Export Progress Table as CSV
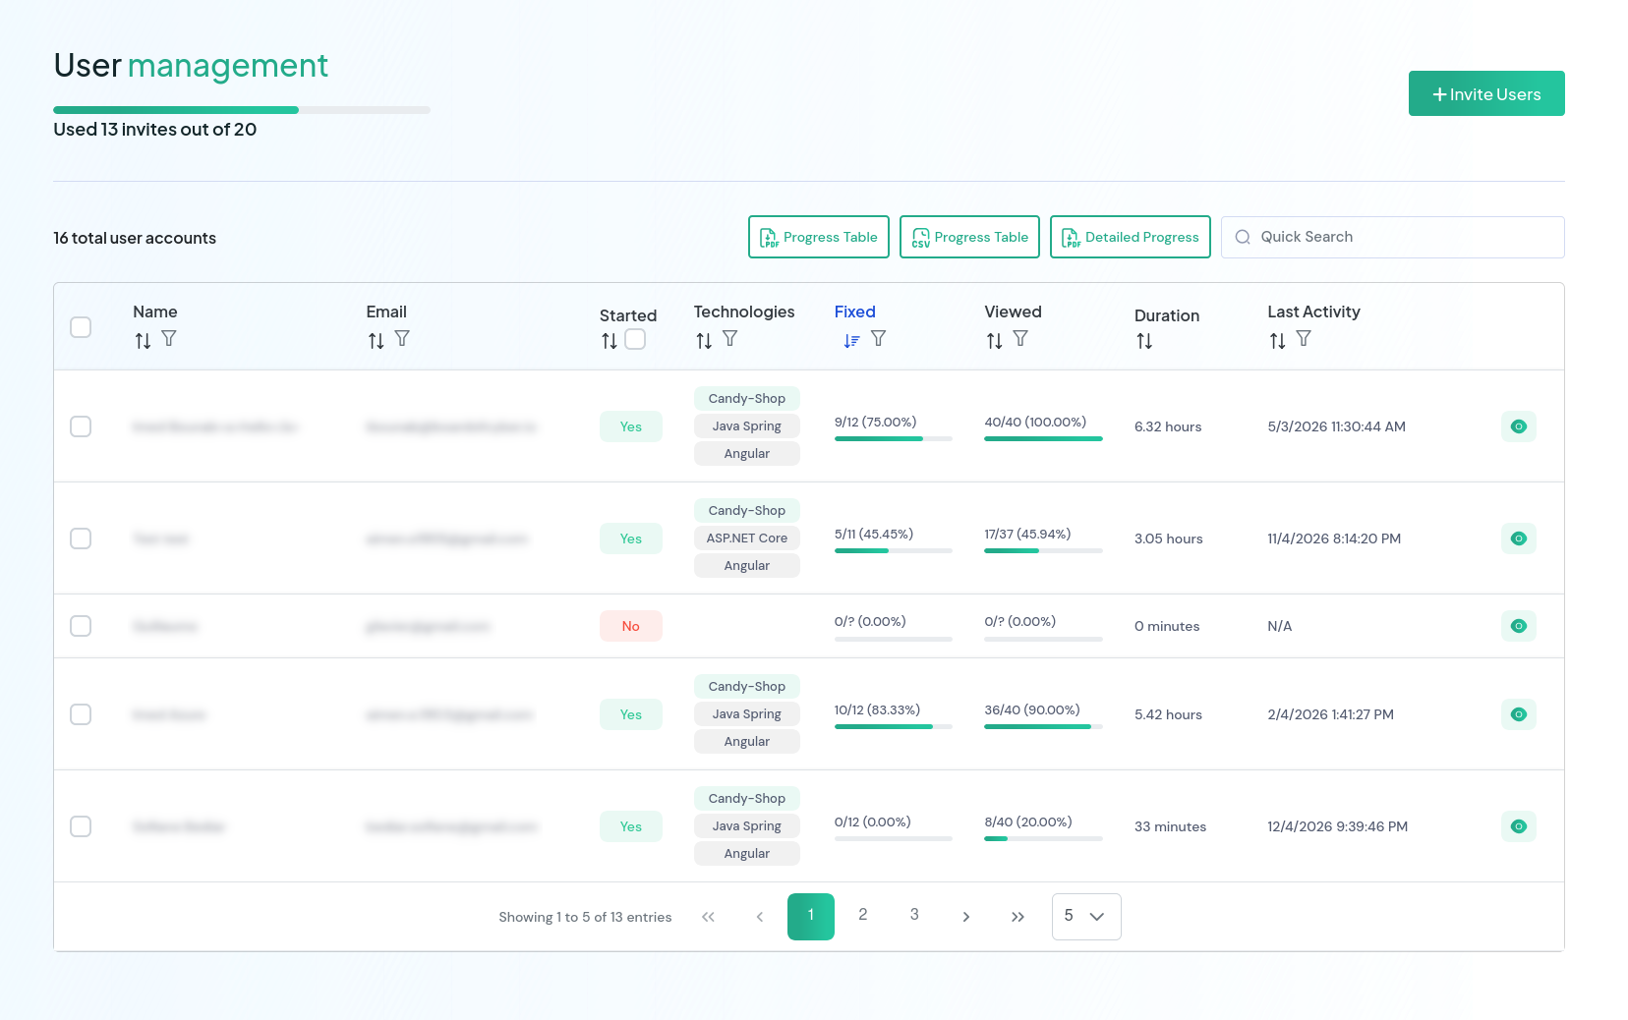This screenshot has height=1020, width=1628. point(969,237)
